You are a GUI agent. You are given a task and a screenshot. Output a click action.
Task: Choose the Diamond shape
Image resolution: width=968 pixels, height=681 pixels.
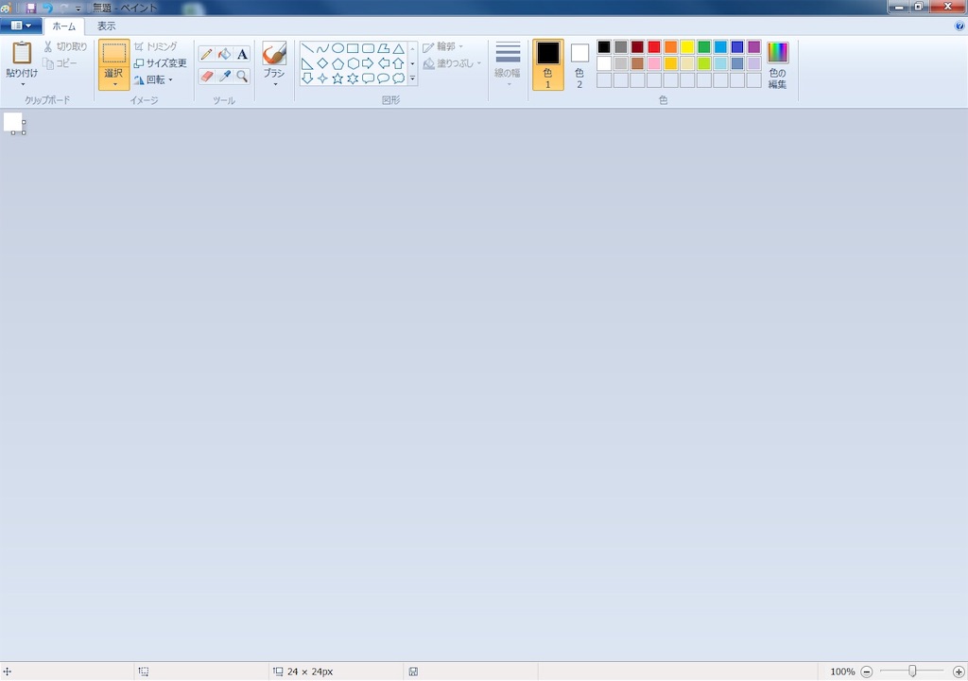[x=322, y=63]
